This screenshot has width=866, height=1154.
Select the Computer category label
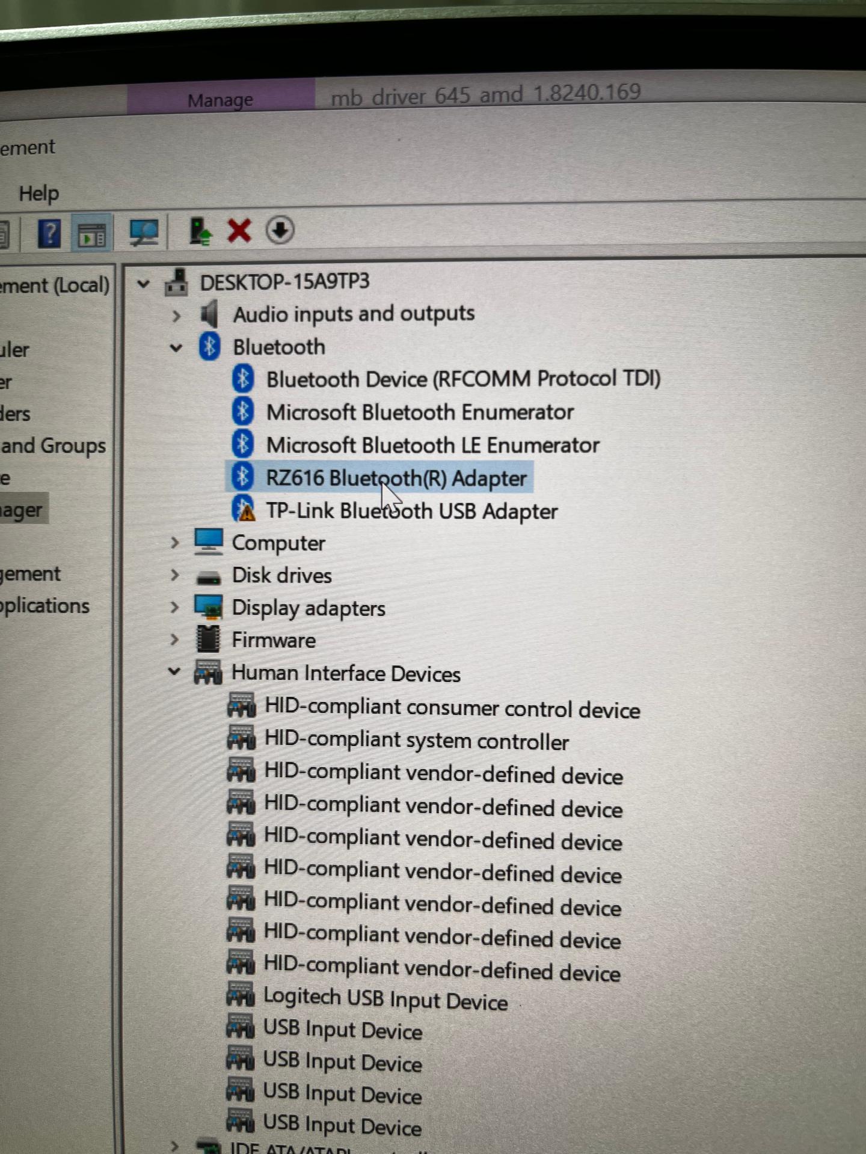(278, 543)
